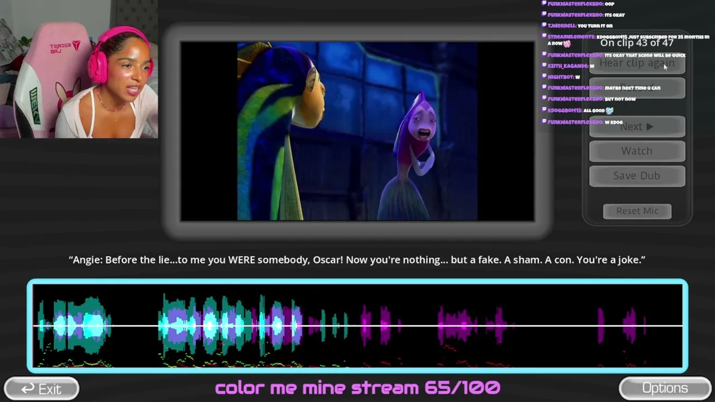The height and width of the screenshot is (402, 715).
Task: Click the Angie dialogue subtitle line
Action: (357, 260)
